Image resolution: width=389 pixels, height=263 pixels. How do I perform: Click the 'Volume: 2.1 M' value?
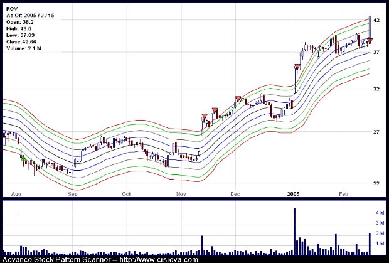point(24,48)
